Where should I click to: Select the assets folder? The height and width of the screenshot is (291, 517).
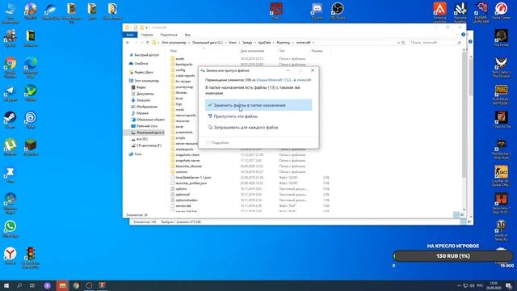180,59
